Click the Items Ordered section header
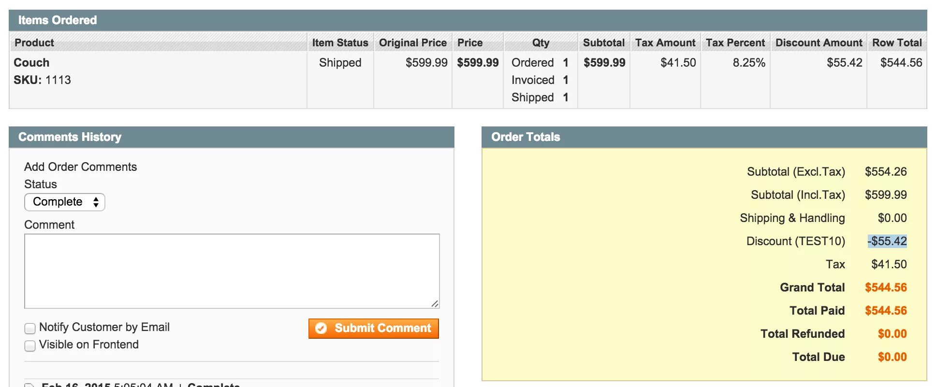The height and width of the screenshot is (387, 936). click(x=58, y=20)
